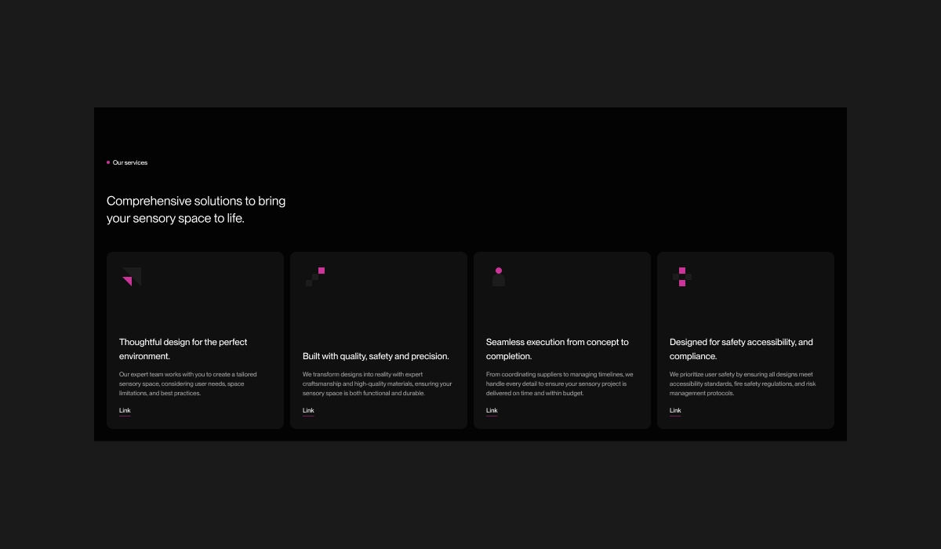
Task: Click the pink bullet dot beside Our services
Action: 108,162
